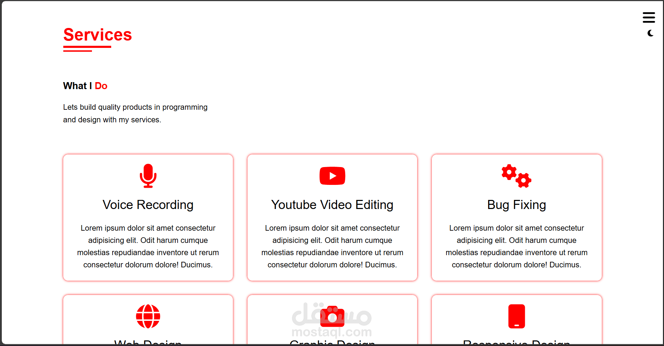This screenshot has width=664, height=346.
Task: Click the Services page heading
Action: [98, 35]
